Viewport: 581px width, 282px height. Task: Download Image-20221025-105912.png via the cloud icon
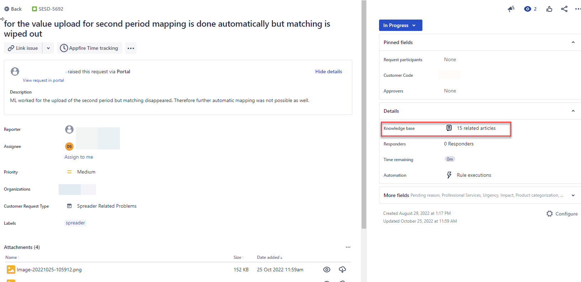[342, 270]
